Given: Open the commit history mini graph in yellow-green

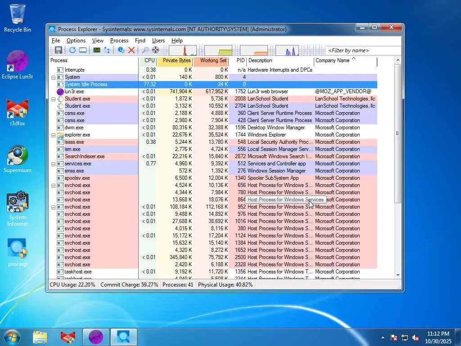Looking at the screenshot, I should [218, 50].
